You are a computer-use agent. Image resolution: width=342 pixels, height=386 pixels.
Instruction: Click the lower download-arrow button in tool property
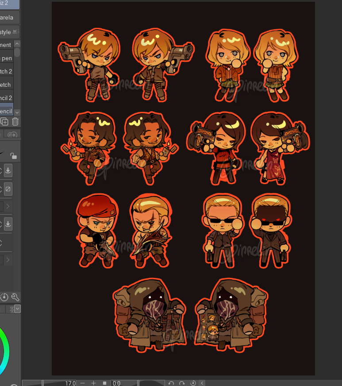click(x=8, y=224)
